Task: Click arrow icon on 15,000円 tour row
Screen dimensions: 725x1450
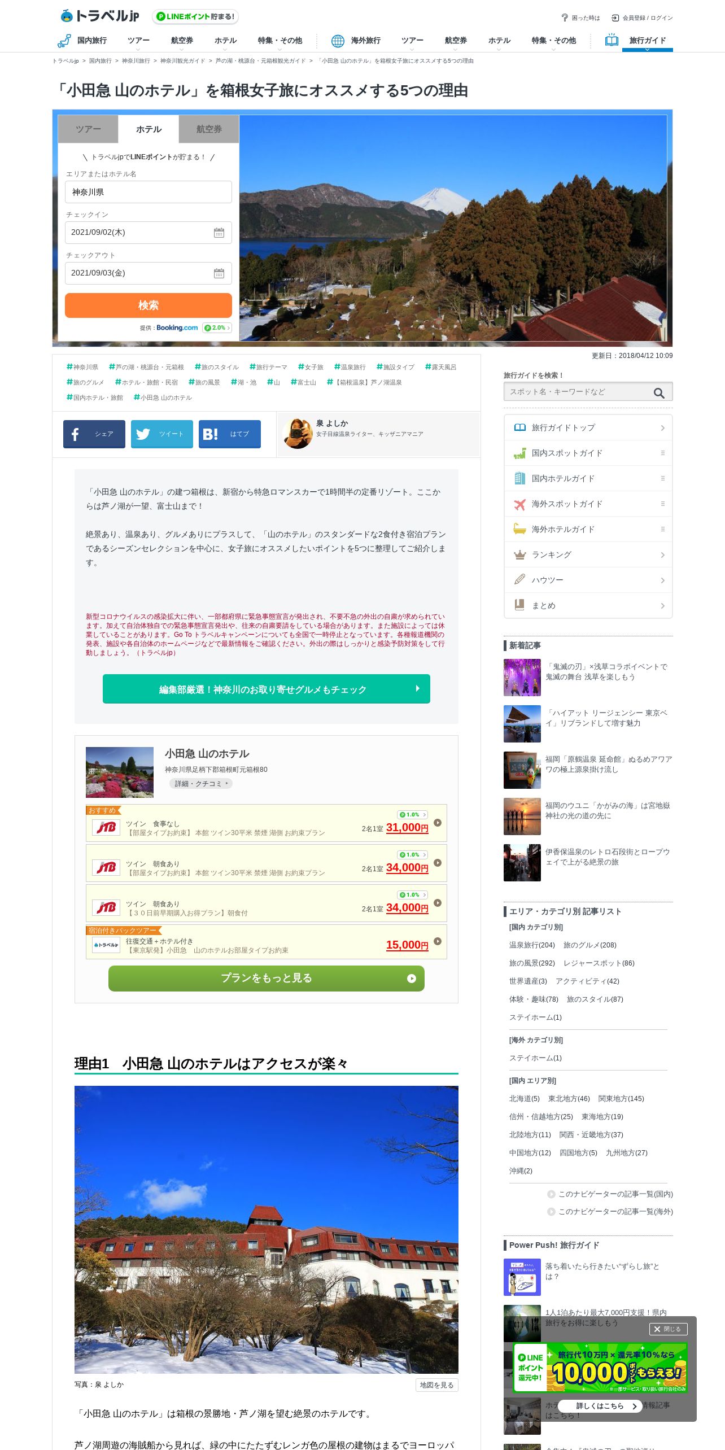Action: click(x=438, y=941)
